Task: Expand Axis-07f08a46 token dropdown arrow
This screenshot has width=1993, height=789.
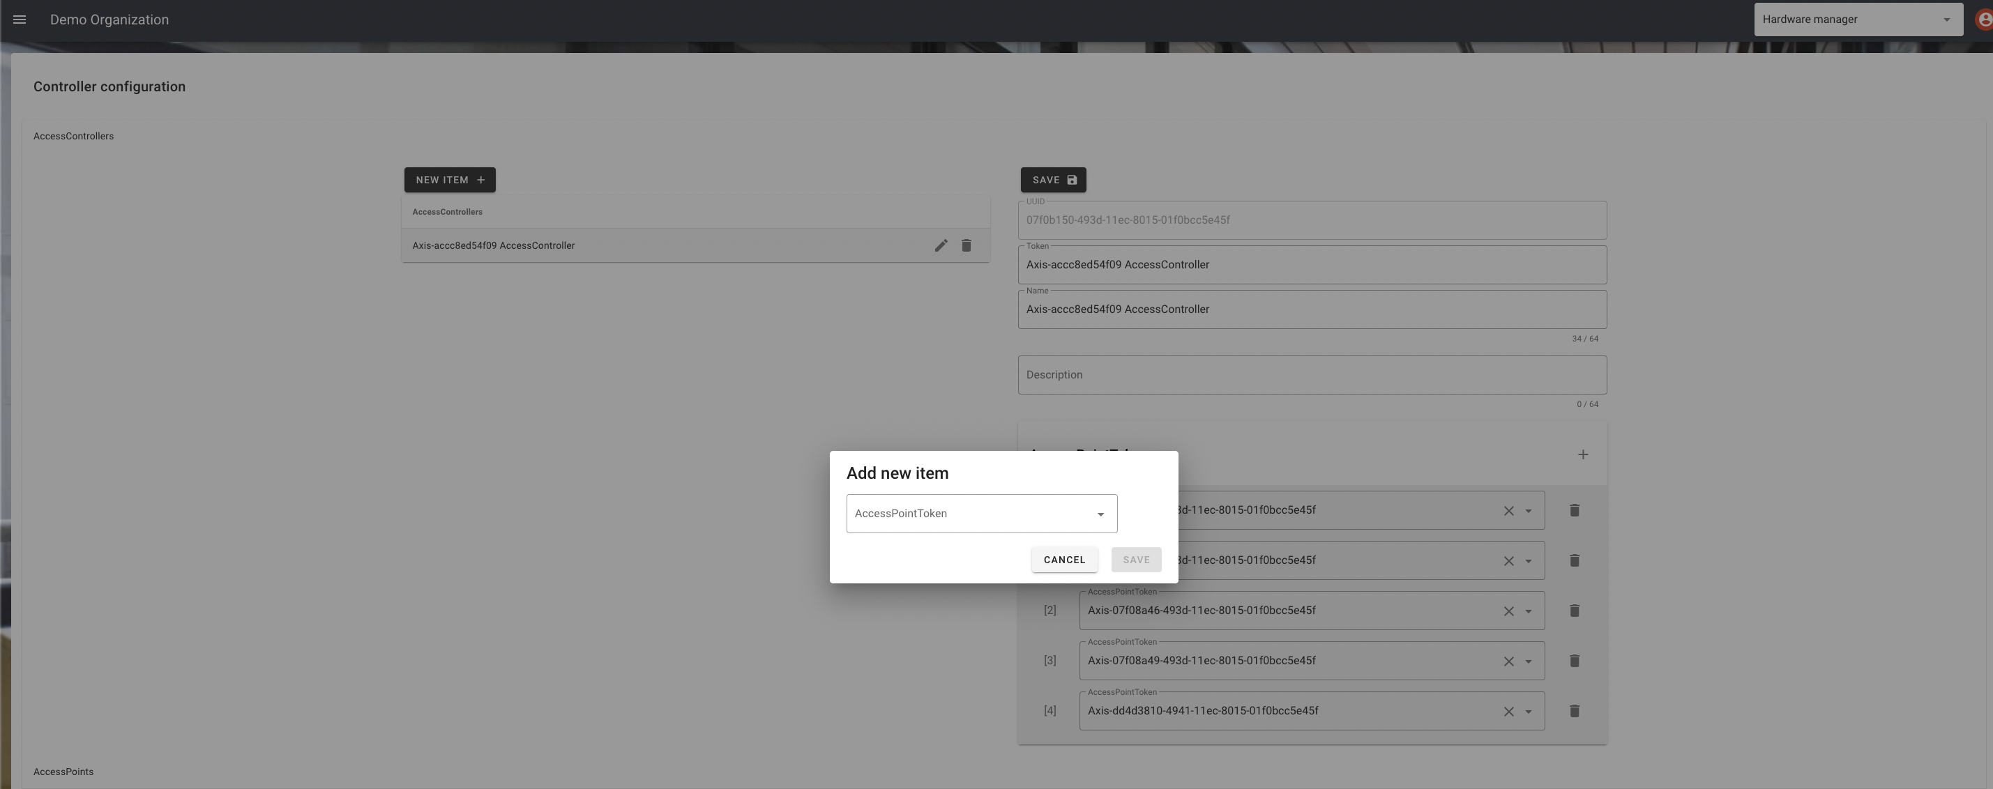Action: click(x=1528, y=612)
